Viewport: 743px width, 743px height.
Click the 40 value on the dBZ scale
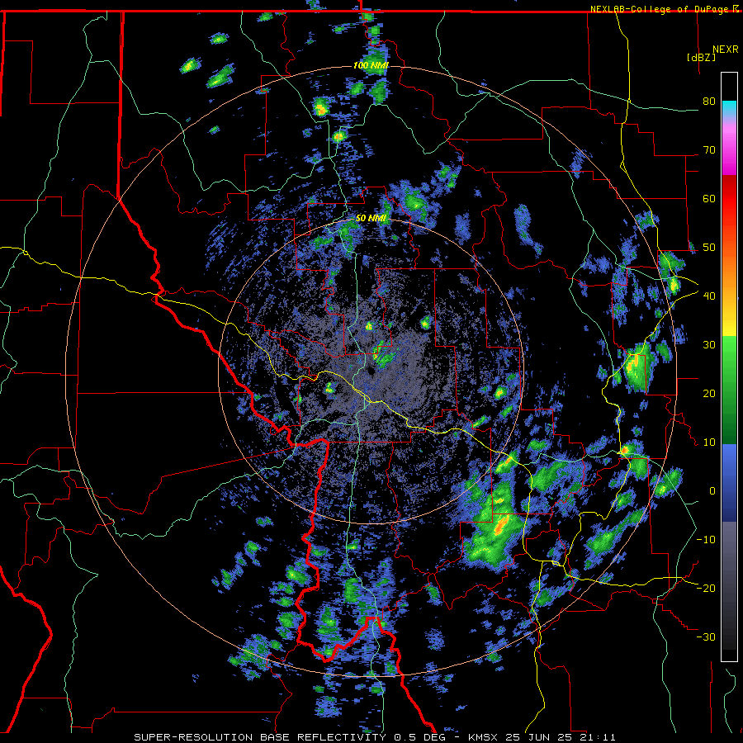pyautogui.click(x=709, y=296)
